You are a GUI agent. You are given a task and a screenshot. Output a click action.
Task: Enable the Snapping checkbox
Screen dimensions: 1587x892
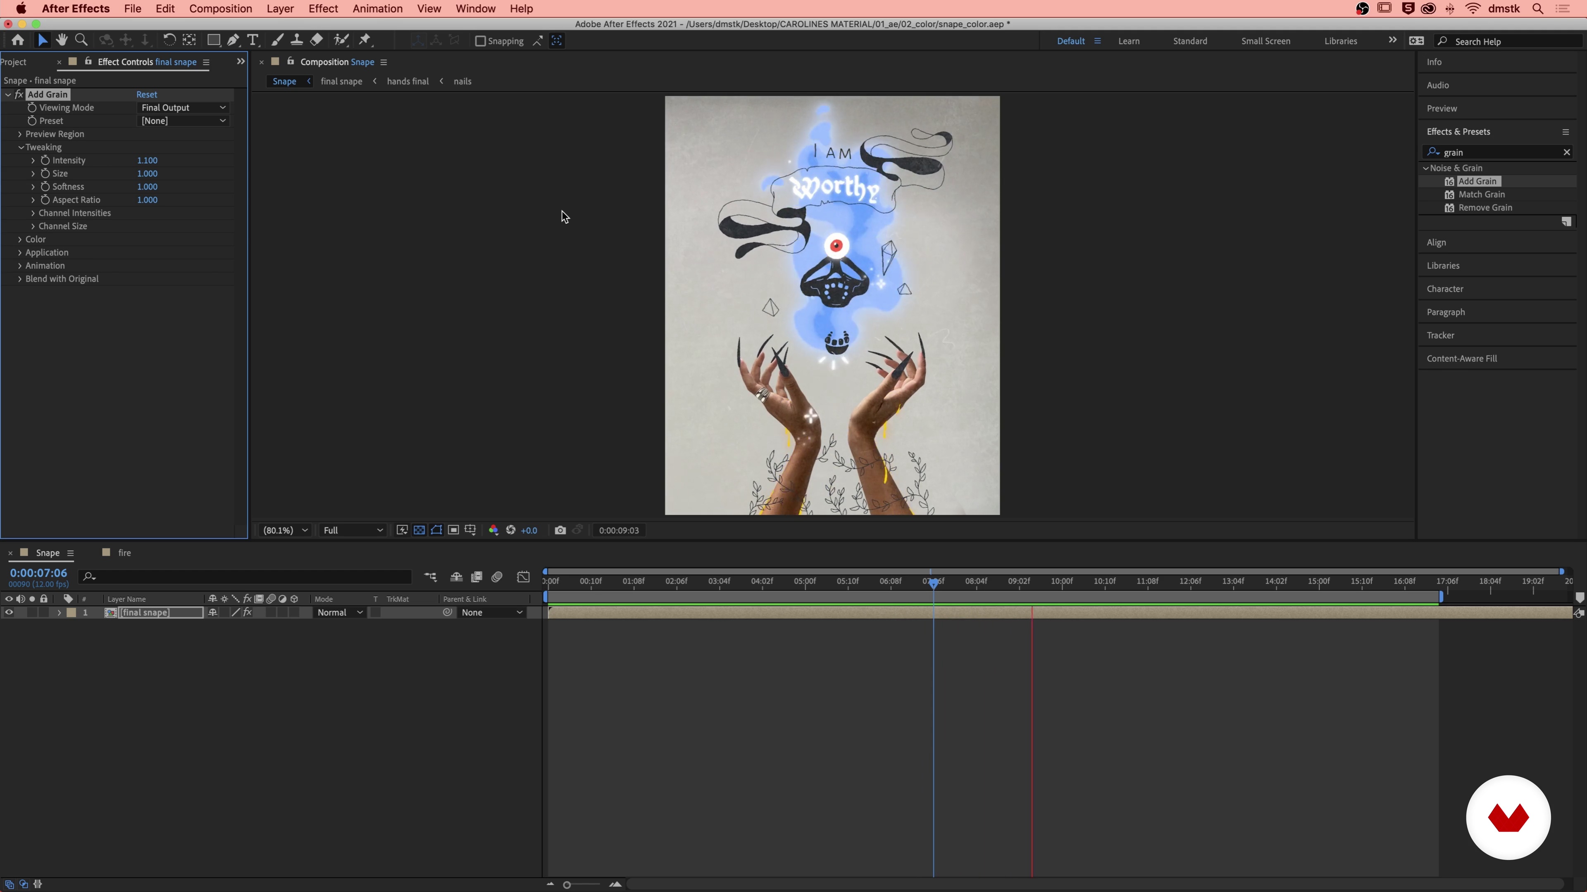pos(481,41)
